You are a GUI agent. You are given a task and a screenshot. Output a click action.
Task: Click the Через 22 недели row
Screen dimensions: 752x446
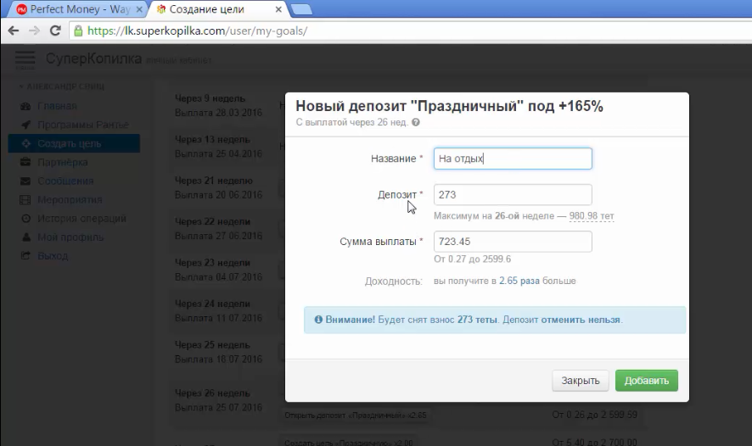[218, 228]
